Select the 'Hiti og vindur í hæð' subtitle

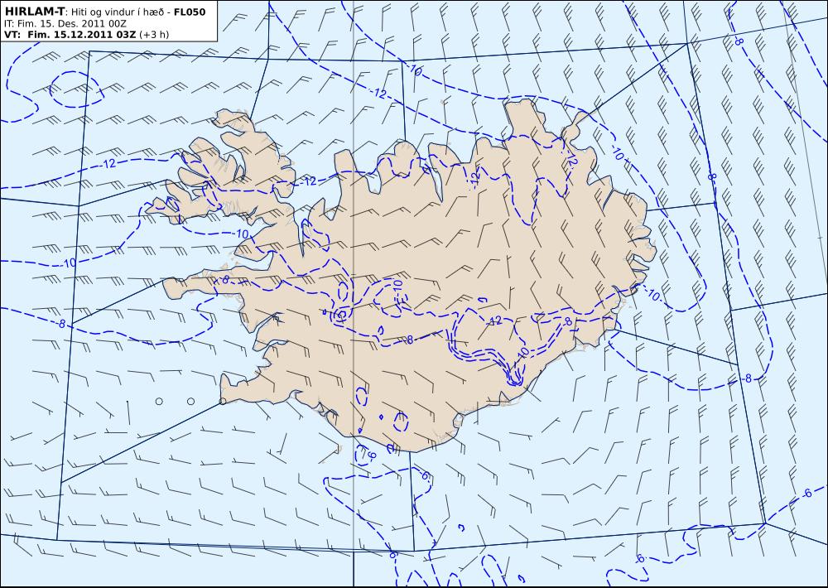[x=116, y=12]
